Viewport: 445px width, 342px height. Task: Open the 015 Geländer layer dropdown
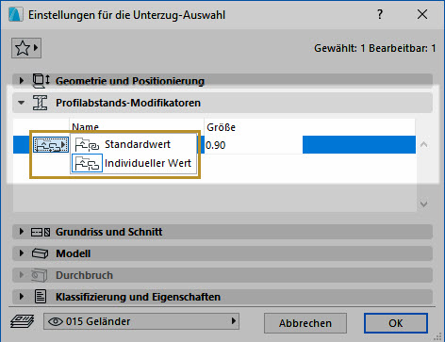(x=141, y=321)
